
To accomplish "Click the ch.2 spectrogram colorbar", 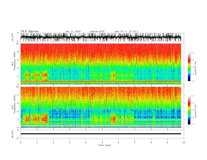I will (x=189, y=110).
